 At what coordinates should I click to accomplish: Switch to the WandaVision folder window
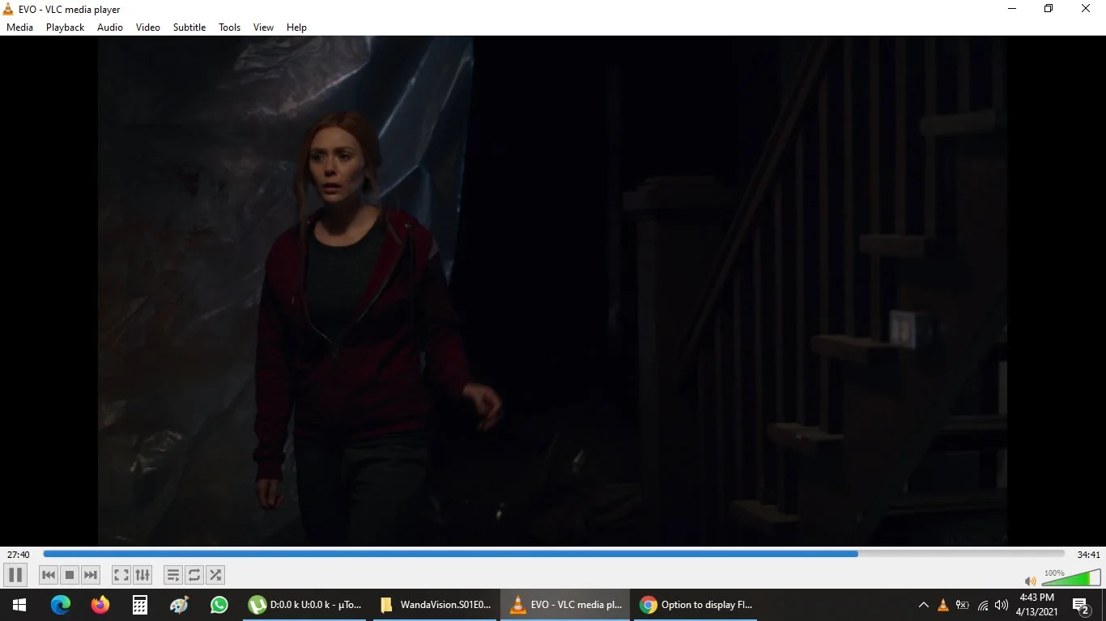click(435, 605)
